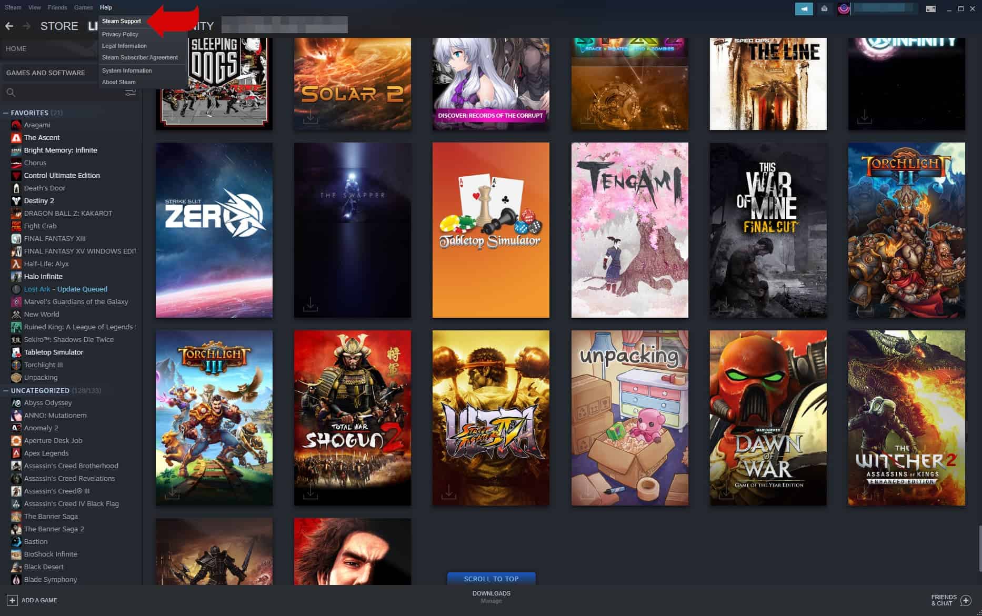Select System Information menu entry
This screenshot has width=982, height=616.
(x=127, y=70)
